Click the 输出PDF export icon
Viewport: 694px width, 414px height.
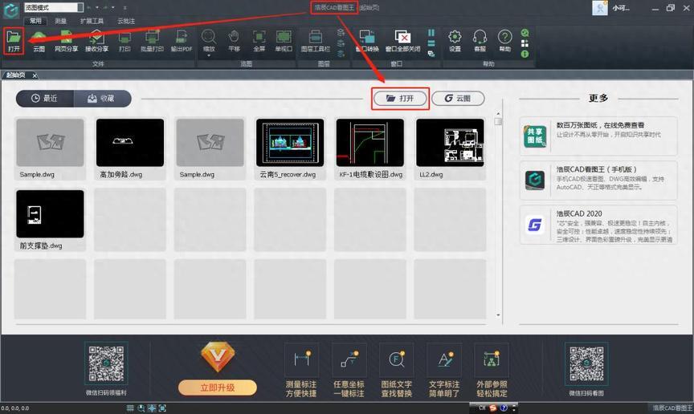[182, 41]
